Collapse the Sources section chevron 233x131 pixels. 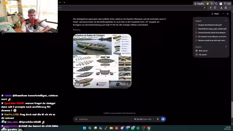(x=226, y=47)
